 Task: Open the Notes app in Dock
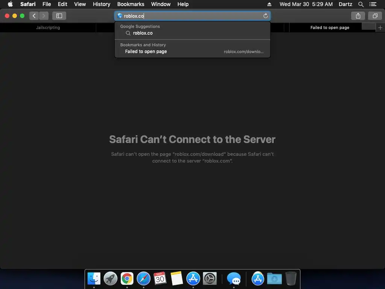pos(177,278)
